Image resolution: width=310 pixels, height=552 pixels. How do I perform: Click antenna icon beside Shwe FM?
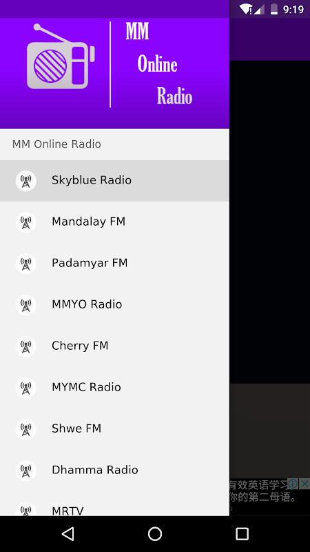coord(26,429)
